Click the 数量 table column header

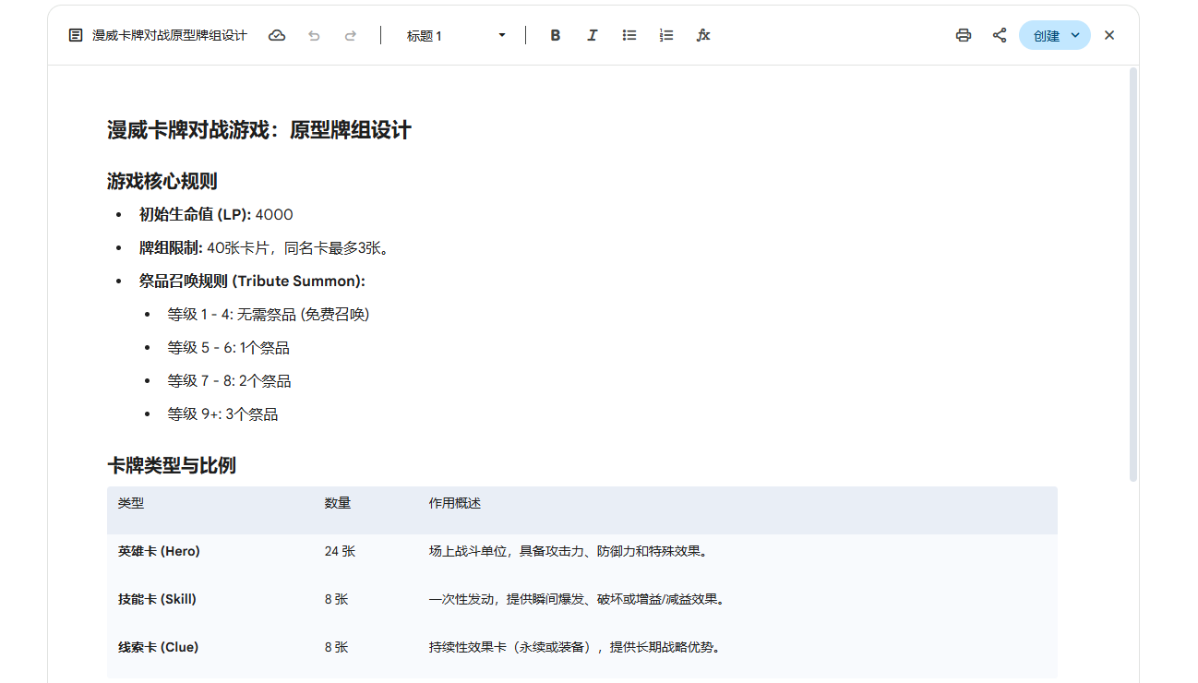(x=338, y=503)
